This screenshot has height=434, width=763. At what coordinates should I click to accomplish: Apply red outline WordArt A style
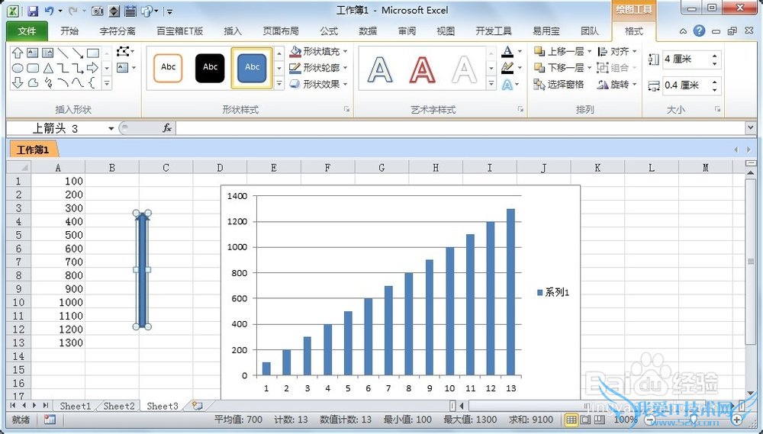click(422, 69)
